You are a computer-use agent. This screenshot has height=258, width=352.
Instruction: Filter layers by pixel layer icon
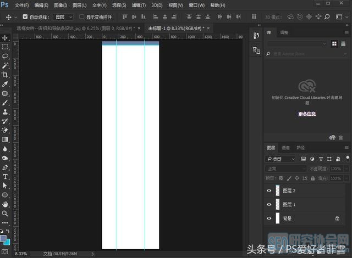point(304,159)
